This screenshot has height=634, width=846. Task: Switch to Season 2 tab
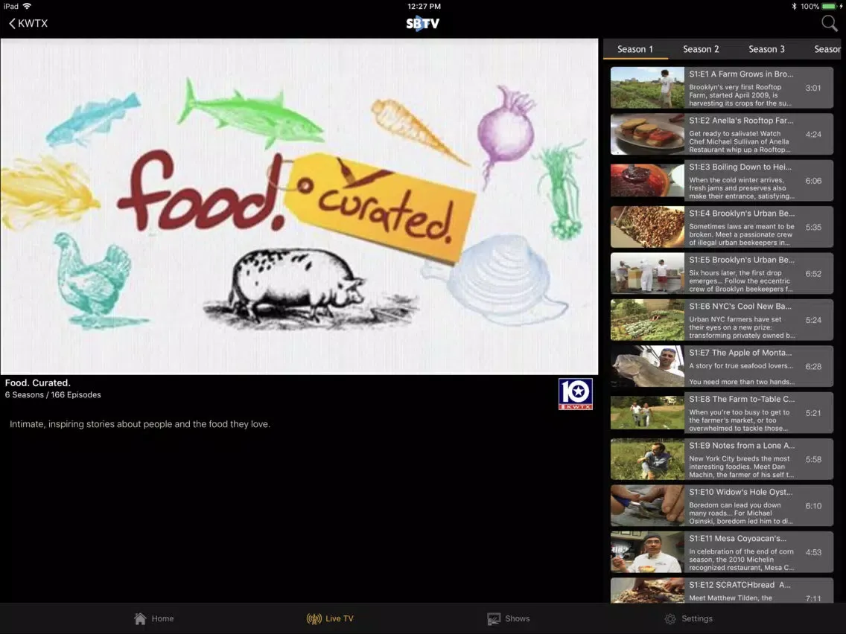701,49
